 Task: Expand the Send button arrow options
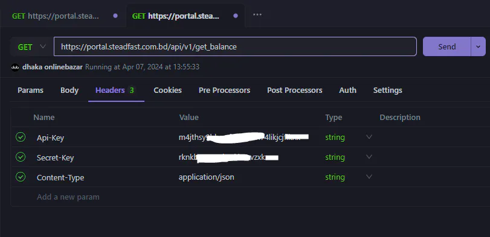pos(478,47)
